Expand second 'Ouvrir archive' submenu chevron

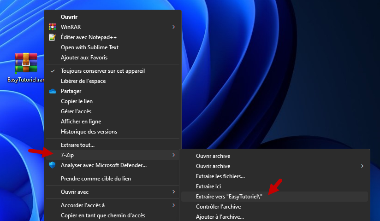(x=362, y=166)
